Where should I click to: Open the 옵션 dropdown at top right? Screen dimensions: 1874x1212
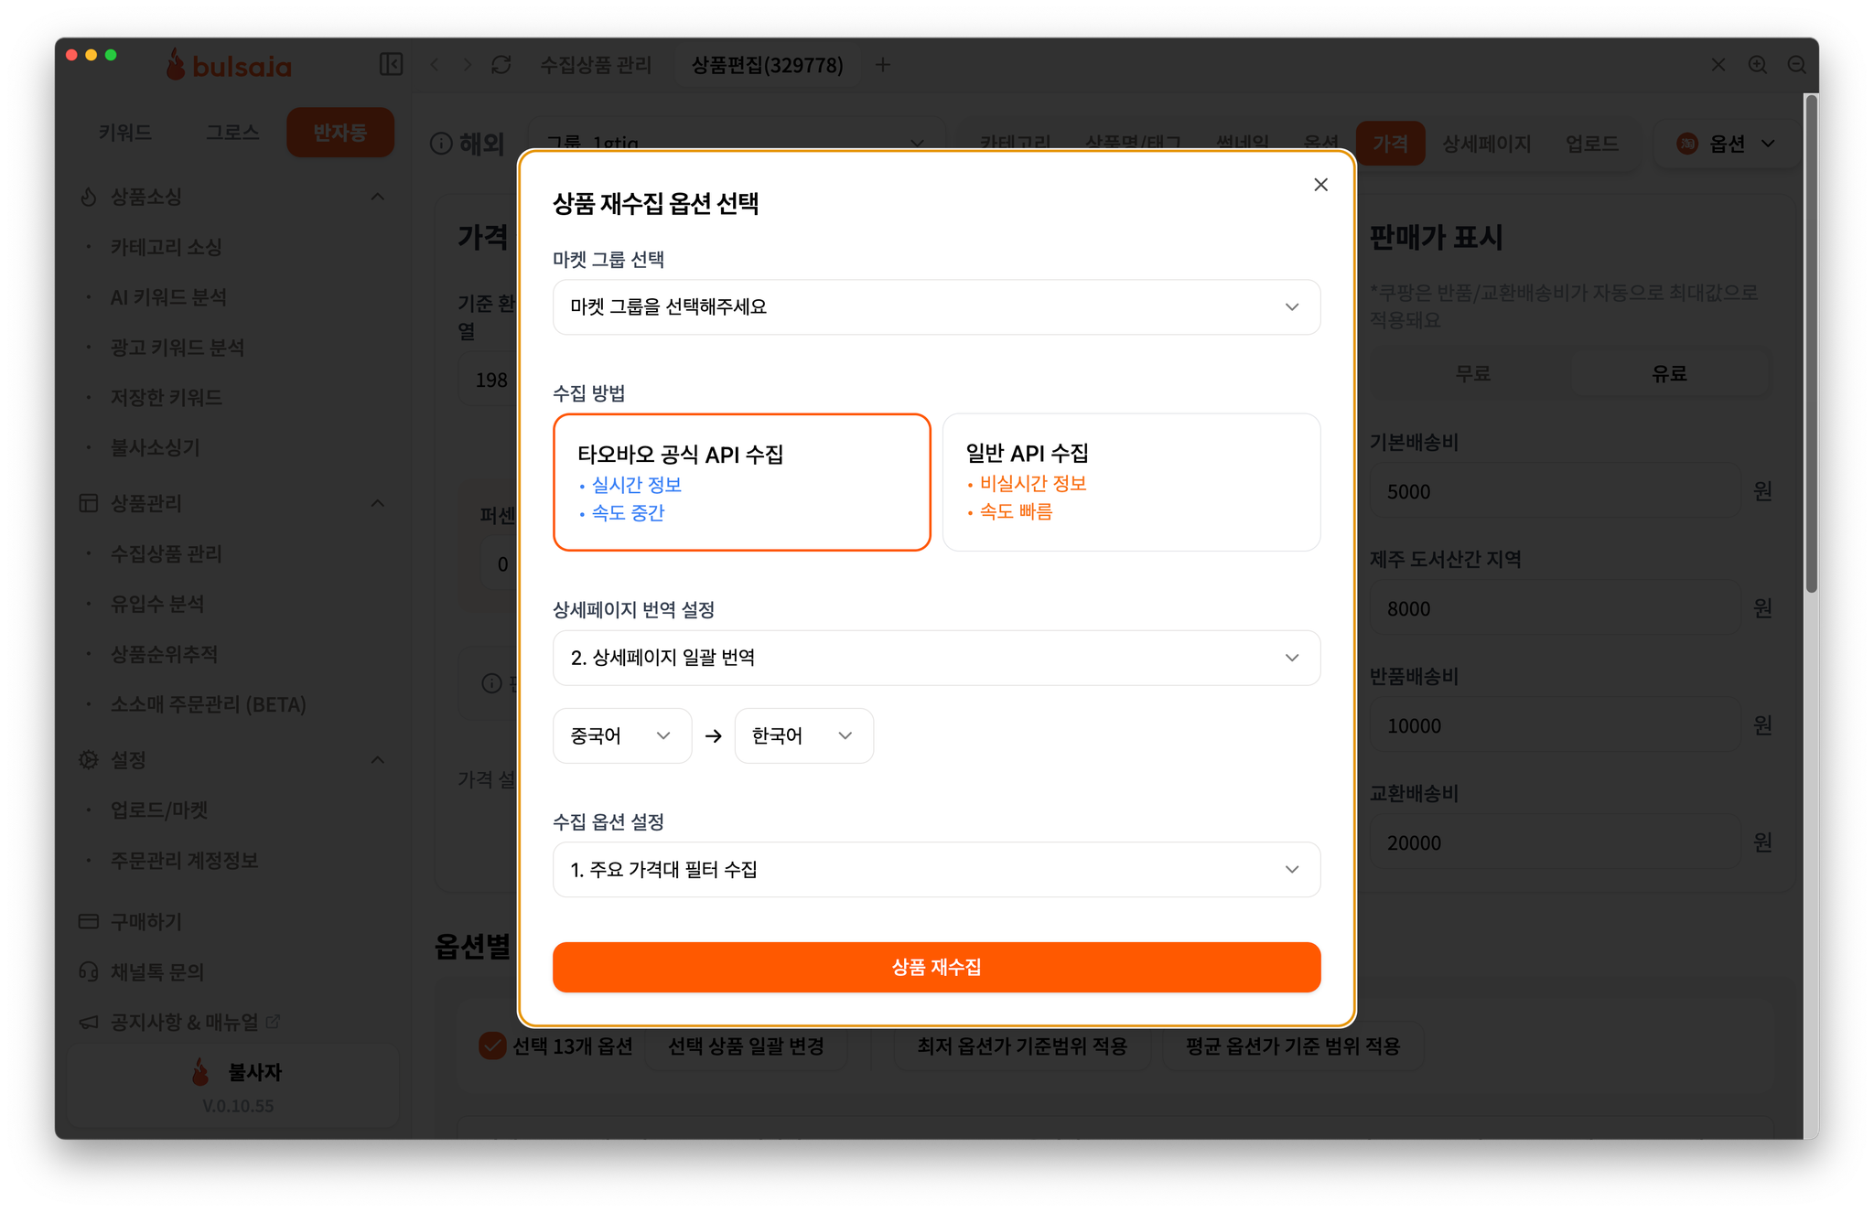pyautogui.click(x=1726, y=144)
